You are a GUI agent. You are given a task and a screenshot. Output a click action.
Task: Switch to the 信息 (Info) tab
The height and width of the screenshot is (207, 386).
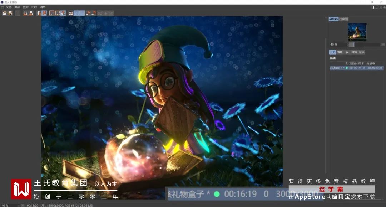[340, 52]
